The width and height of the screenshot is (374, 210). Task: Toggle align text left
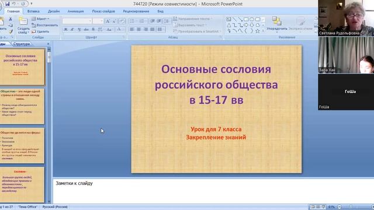(x=132, y=29)
